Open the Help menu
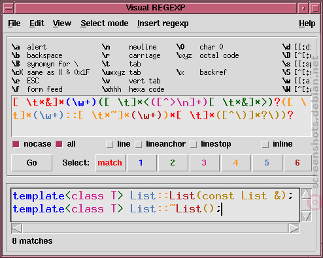This screenshot has width=323, height=258. pos(307,23)
